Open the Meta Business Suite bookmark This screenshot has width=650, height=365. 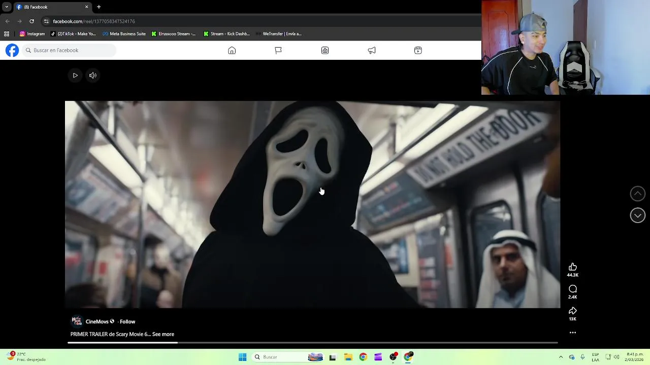(124, 34)
